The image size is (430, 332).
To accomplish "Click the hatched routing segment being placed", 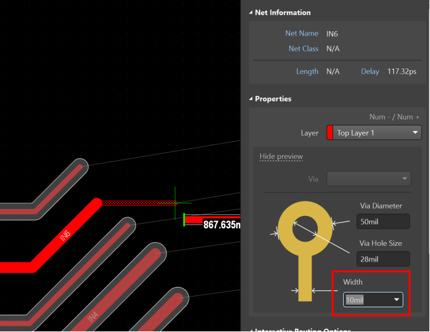I will [136, 203].
